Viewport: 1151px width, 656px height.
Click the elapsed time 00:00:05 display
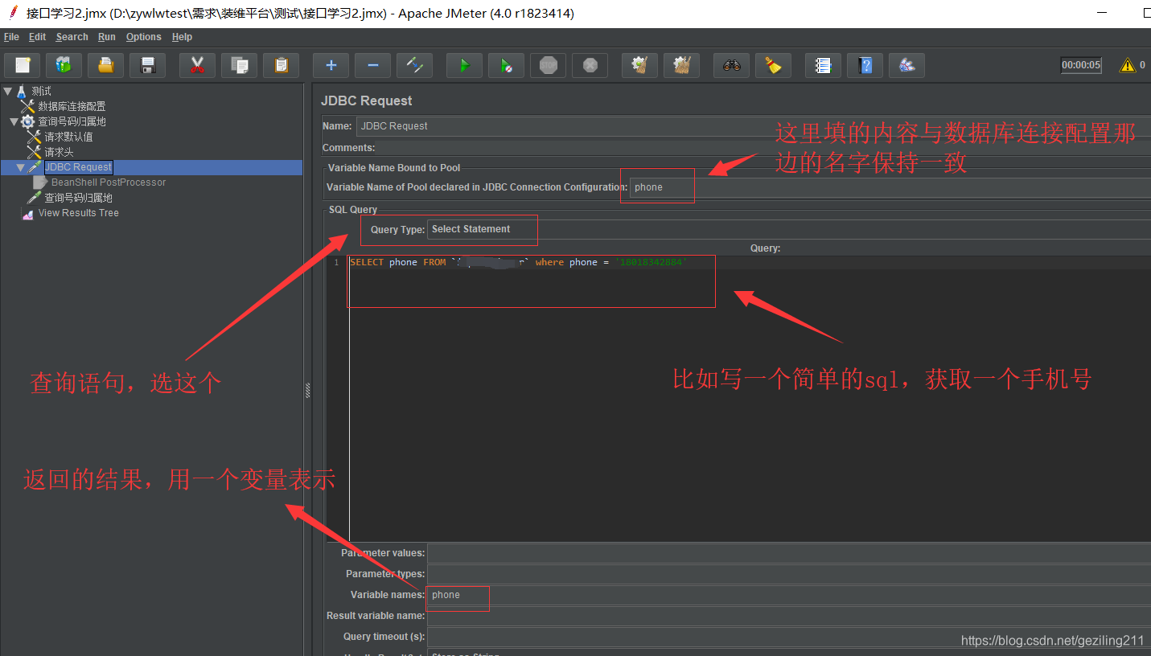(1081, 65)
